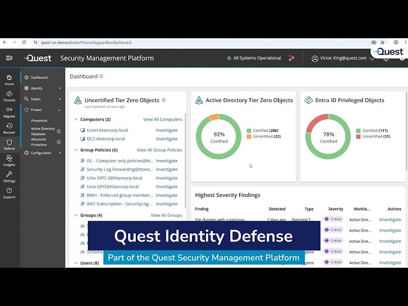Select Dashboard menu item
Viewport: 408px width, 306px height.
pyautogui.click(x=39, y=78)
